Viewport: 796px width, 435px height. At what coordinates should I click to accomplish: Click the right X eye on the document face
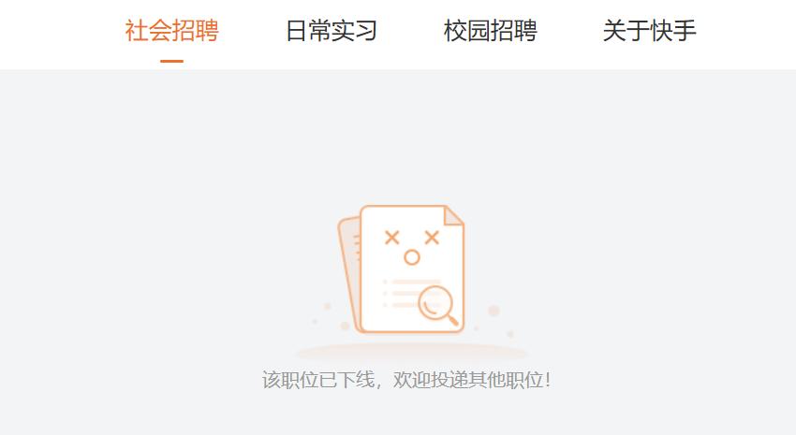pos(432,238)
